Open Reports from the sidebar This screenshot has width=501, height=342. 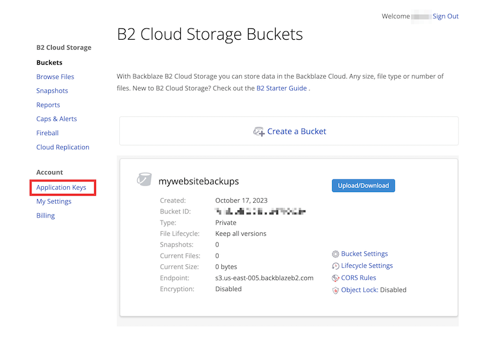48,105
